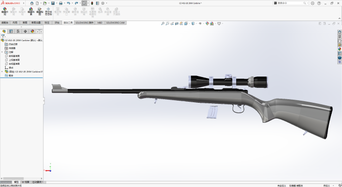342x187 pixels.
Task: Click the Help question mark icon
Action: point(319,3)
